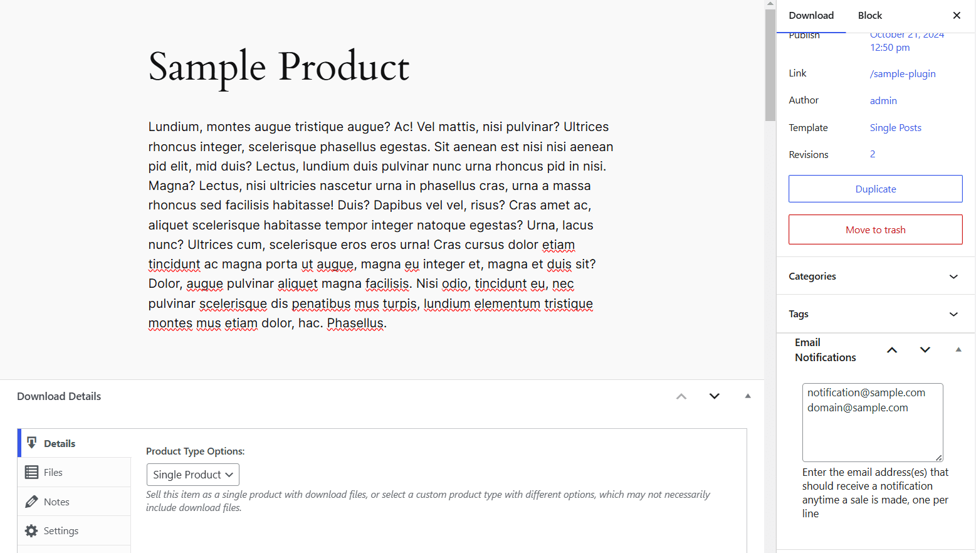
Task: Toggle the Download Details panel closed
Action: click(x=747, y=396)
